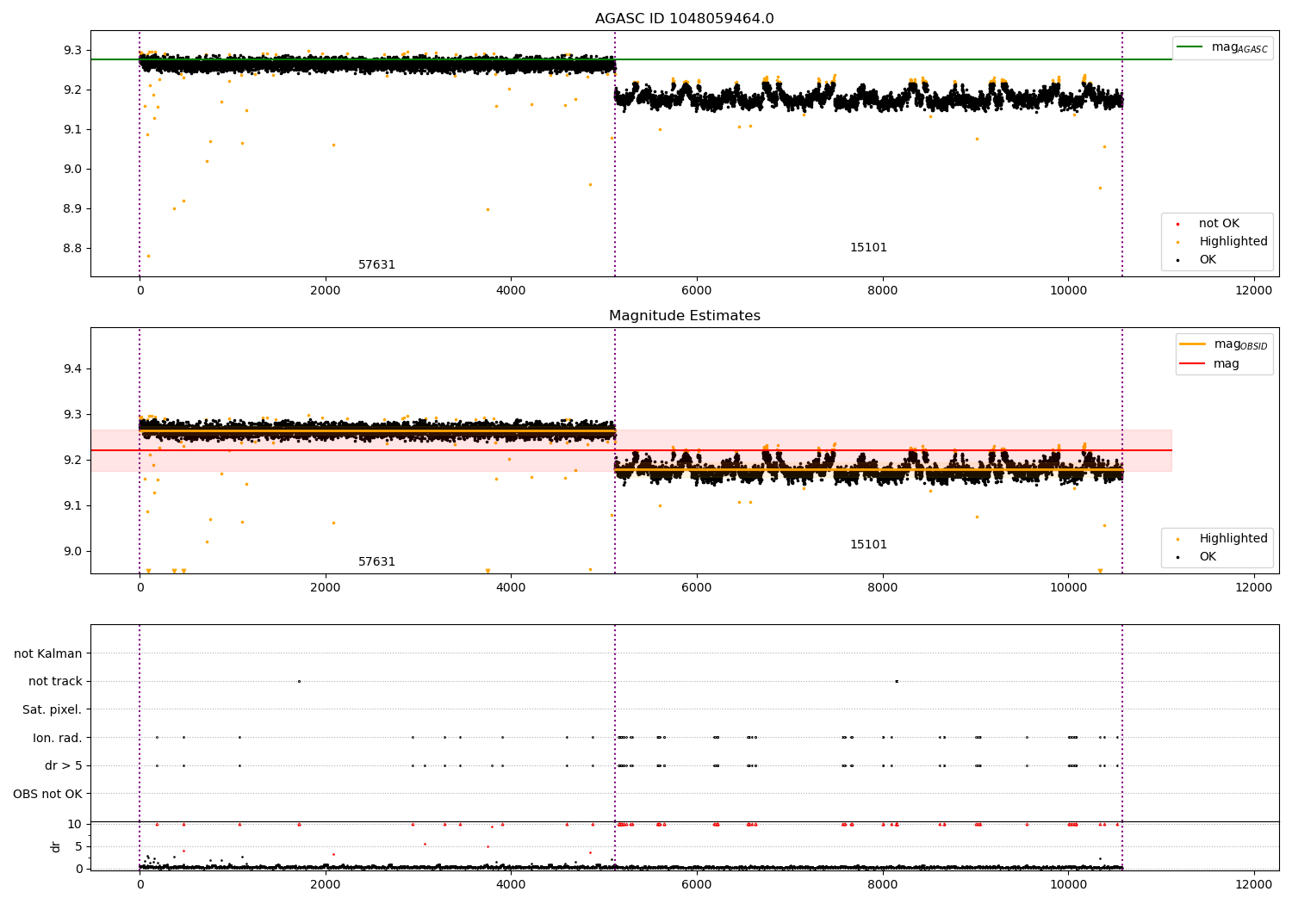Click the "Magnitude Estimates" plot title
This screenshot has width=1292, height=904.
[x=684, y=316]
